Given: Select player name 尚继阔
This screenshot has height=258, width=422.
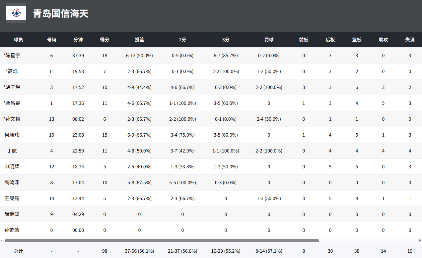Looking at the screenshot, I should (x=12, y=214).
